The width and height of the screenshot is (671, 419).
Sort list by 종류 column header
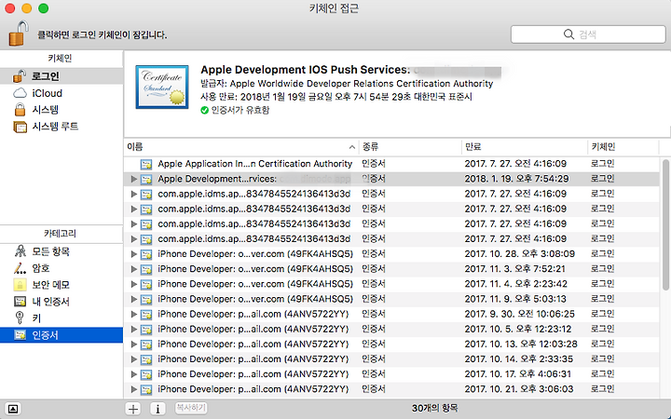410,147
